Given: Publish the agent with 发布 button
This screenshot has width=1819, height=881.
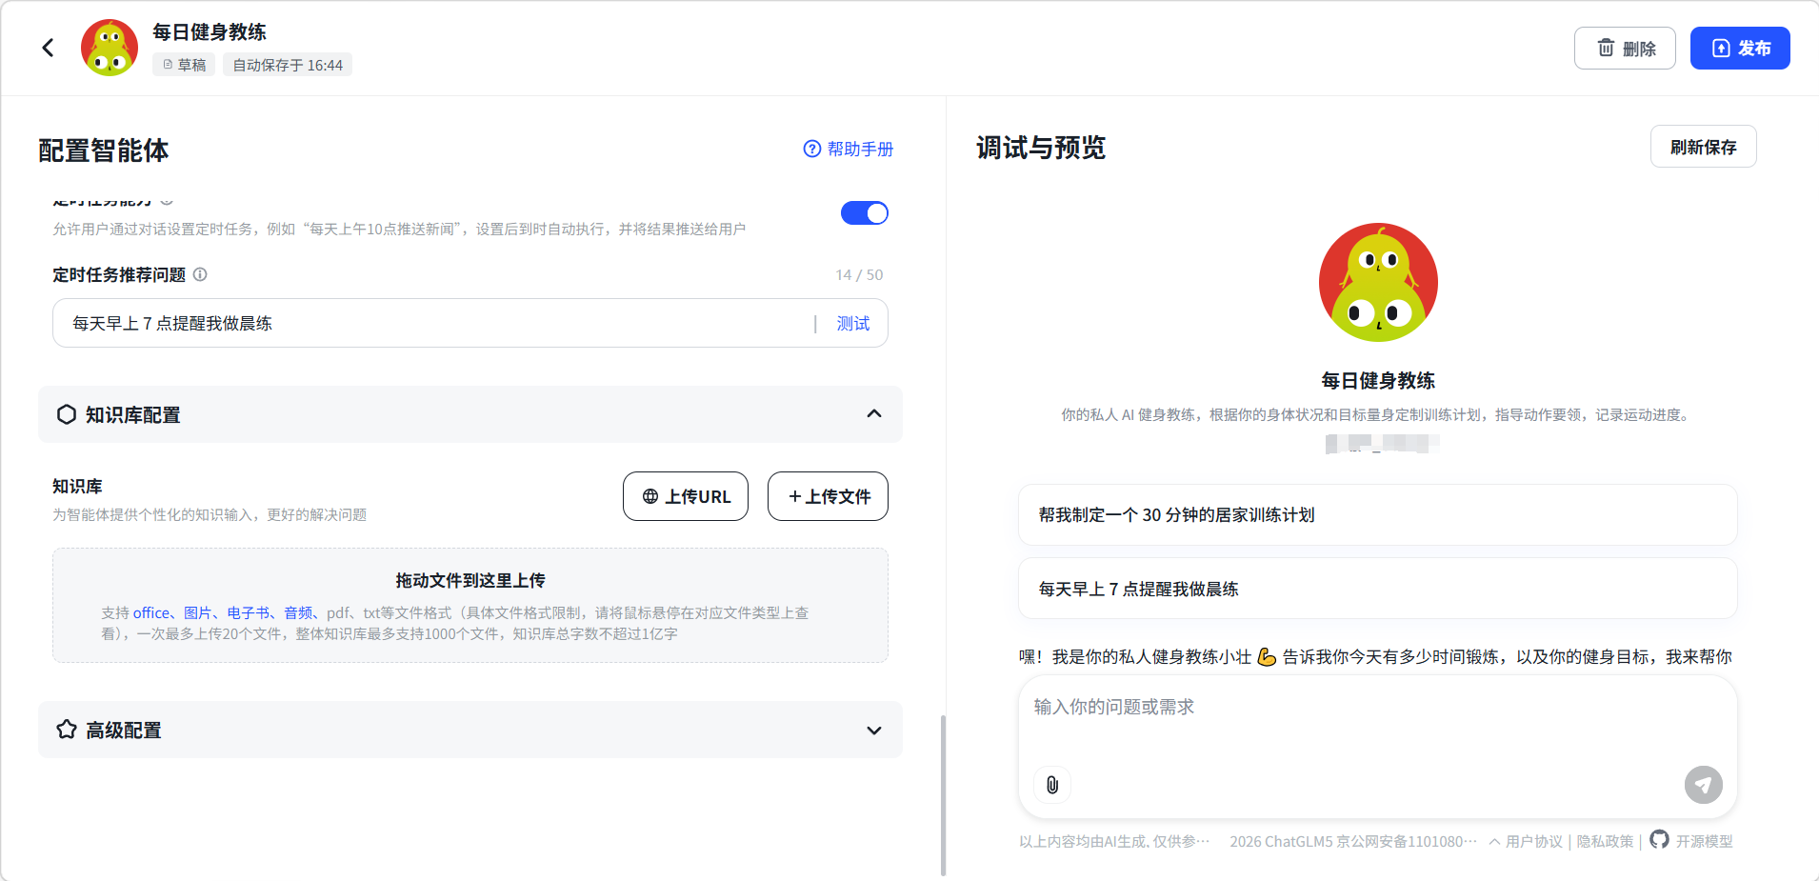Looking at the screenshot, I should [x=1740, y=48].
